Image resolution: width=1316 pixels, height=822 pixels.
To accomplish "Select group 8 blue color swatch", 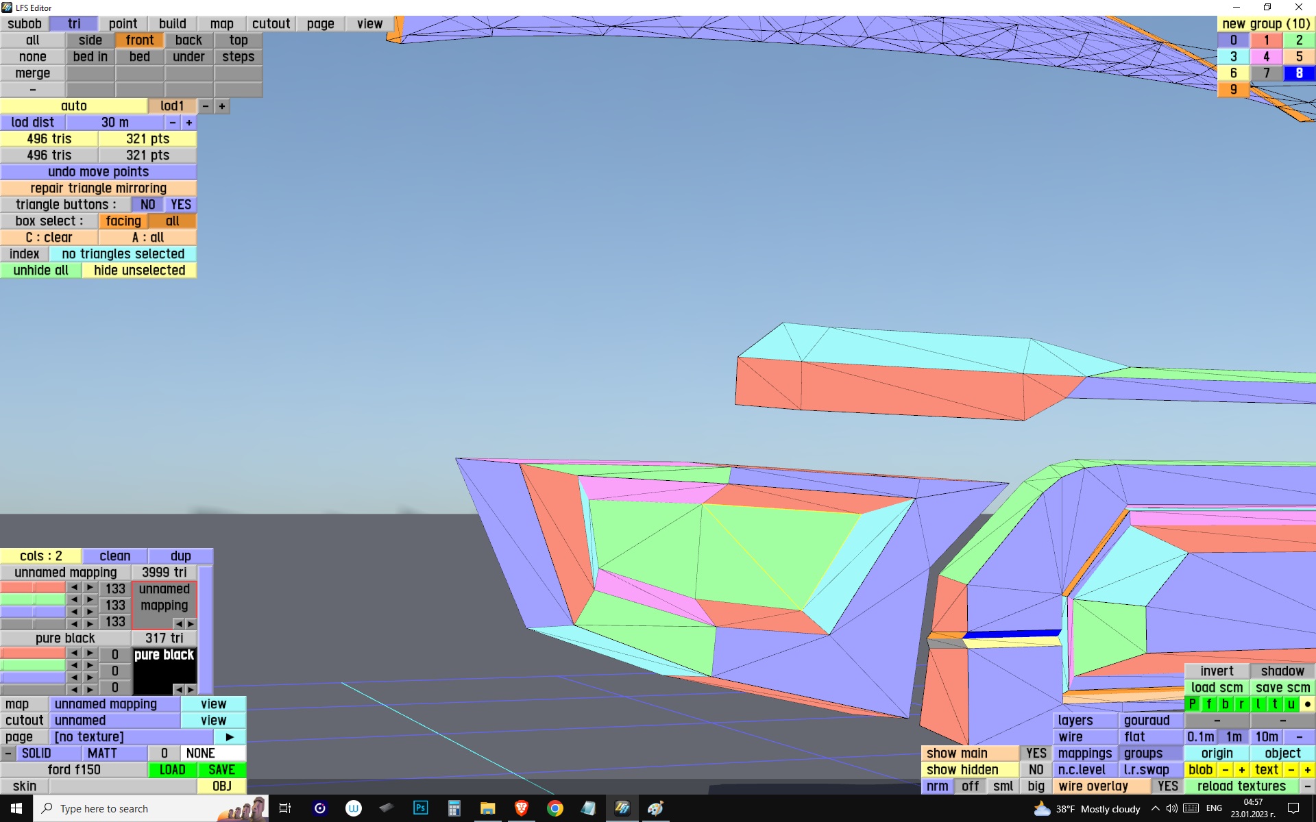I will point(1298,73).
